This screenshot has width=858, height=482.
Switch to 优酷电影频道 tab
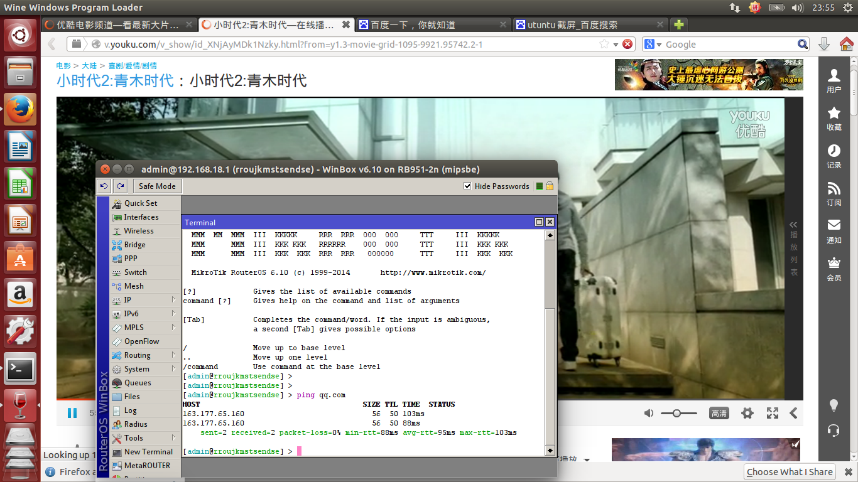(118, 25)
